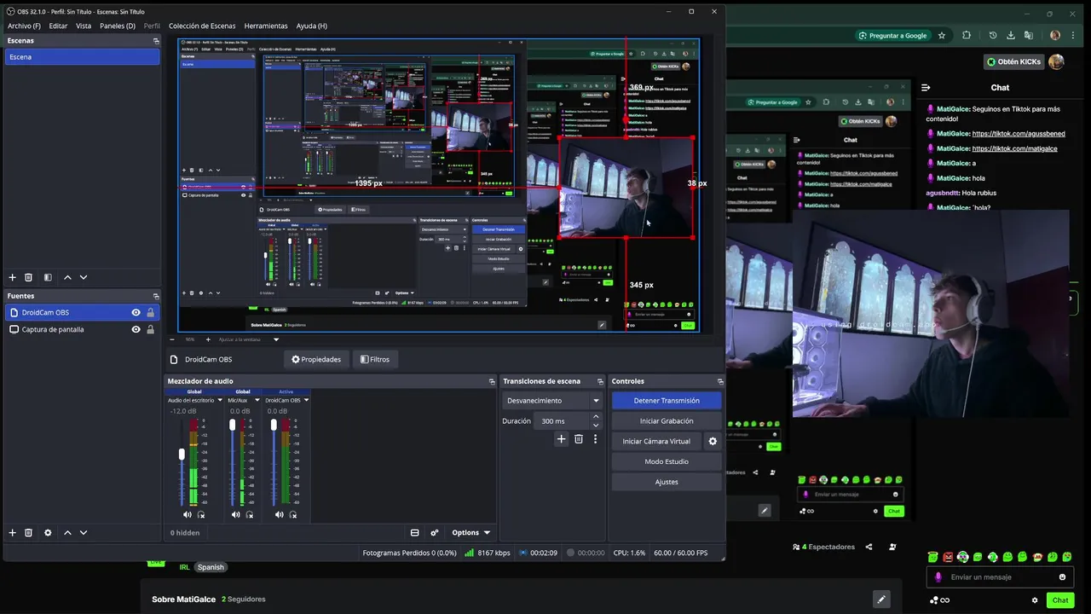
Task: Click the pencil edit icon beside Sobre MatiGalce
Action: coord(881,600)
